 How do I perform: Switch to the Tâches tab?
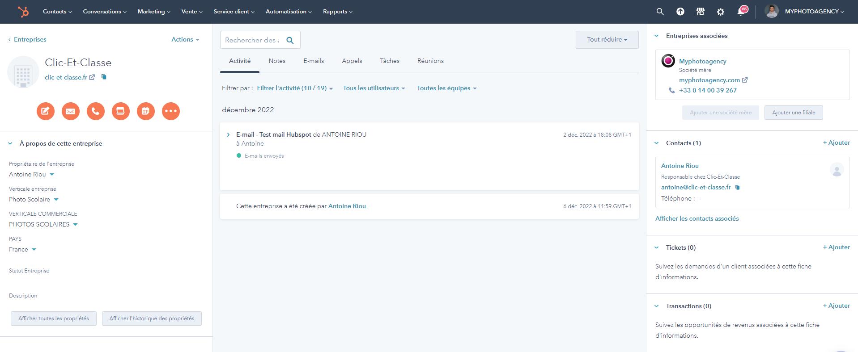(x=390, y=61)
